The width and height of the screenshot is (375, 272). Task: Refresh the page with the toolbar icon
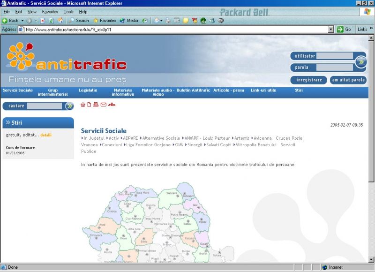point(52,21)
